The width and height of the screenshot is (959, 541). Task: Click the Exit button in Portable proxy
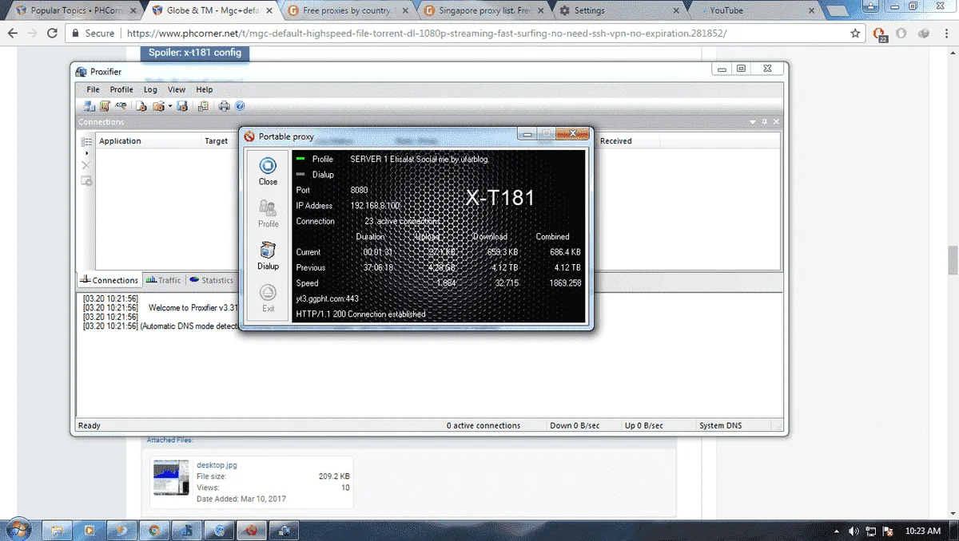(x=268, y=298)
